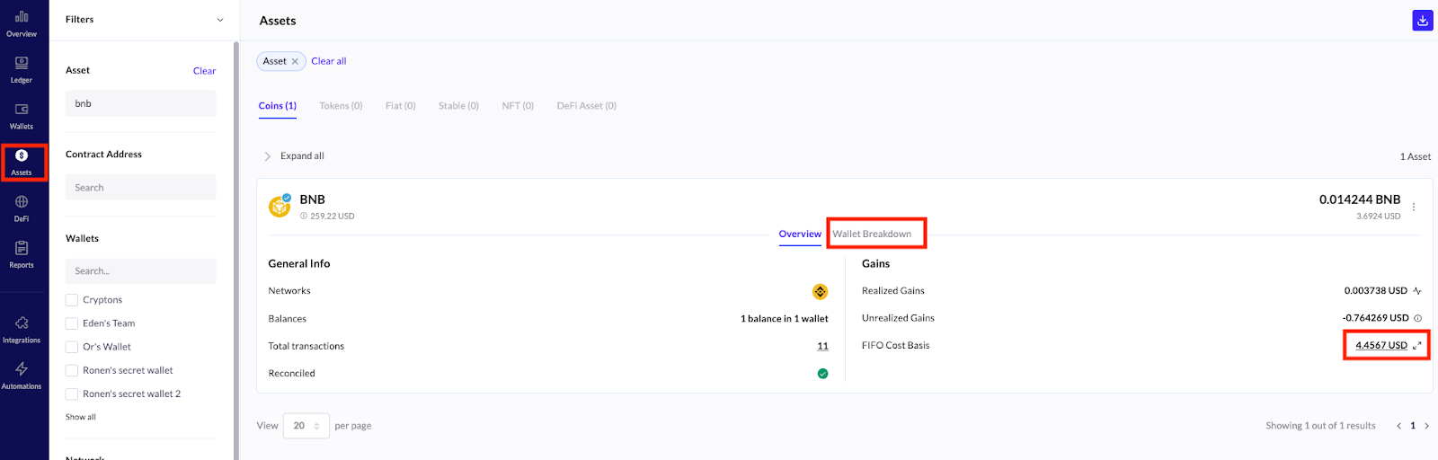Image resolution: width=1438 pixels, height=460 pixels.
Task: Check the Eden's Team wallet filter
Action: pos(72,323)
